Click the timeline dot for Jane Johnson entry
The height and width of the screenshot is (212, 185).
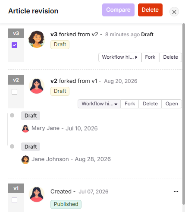coord(12,146)
